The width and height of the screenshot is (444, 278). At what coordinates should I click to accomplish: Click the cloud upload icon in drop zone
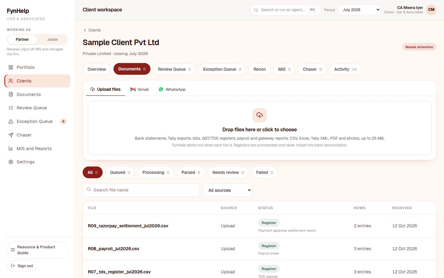pos(260,115)
